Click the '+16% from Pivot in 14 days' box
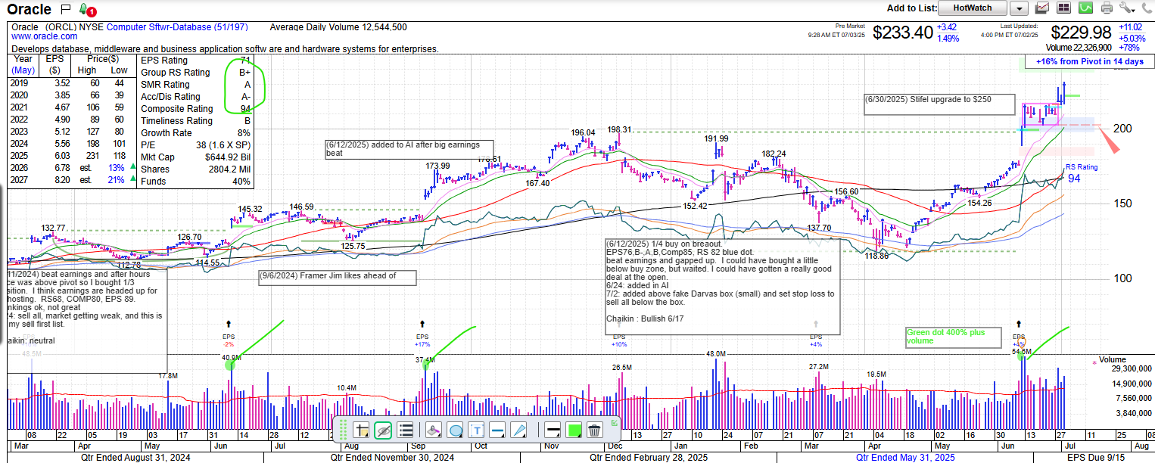Screen dimensions: 1155x463 pos(1089,61)
